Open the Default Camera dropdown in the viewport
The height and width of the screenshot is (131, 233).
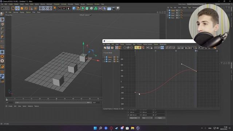[x=85, y=15]
